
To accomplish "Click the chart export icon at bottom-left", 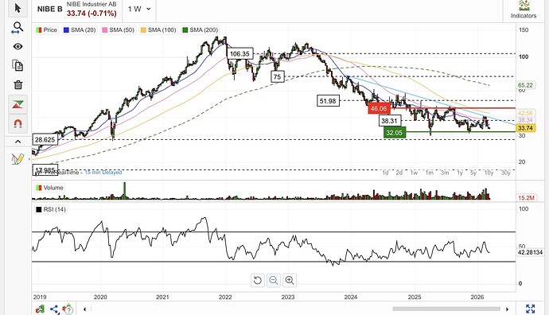I will (40, 309).
